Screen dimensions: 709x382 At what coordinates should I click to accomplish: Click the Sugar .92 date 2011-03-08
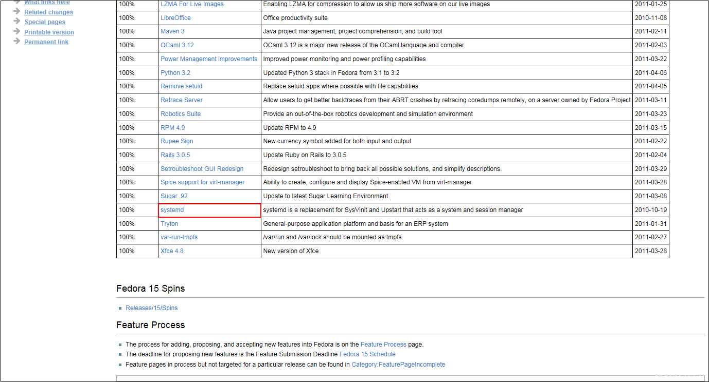[x=651, y=196]
